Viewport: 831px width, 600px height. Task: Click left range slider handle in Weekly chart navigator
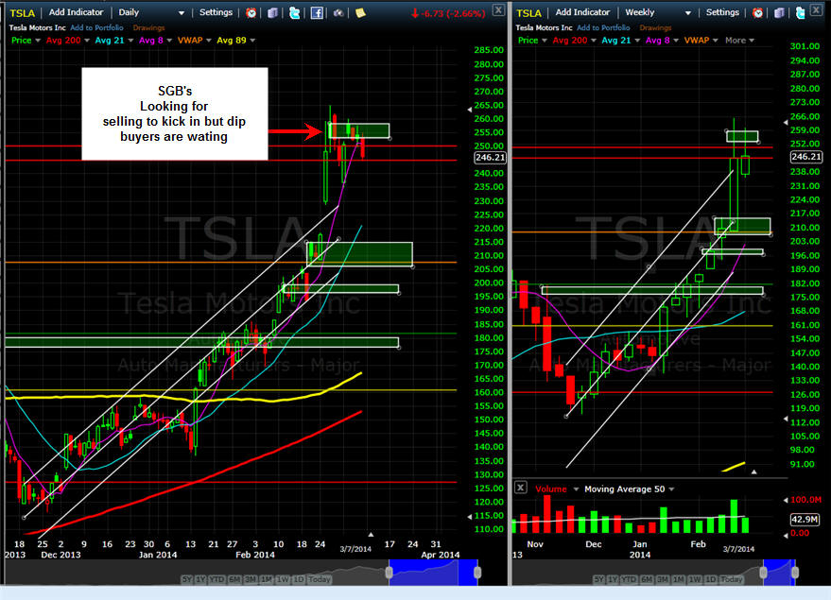[x=763, y=572]
